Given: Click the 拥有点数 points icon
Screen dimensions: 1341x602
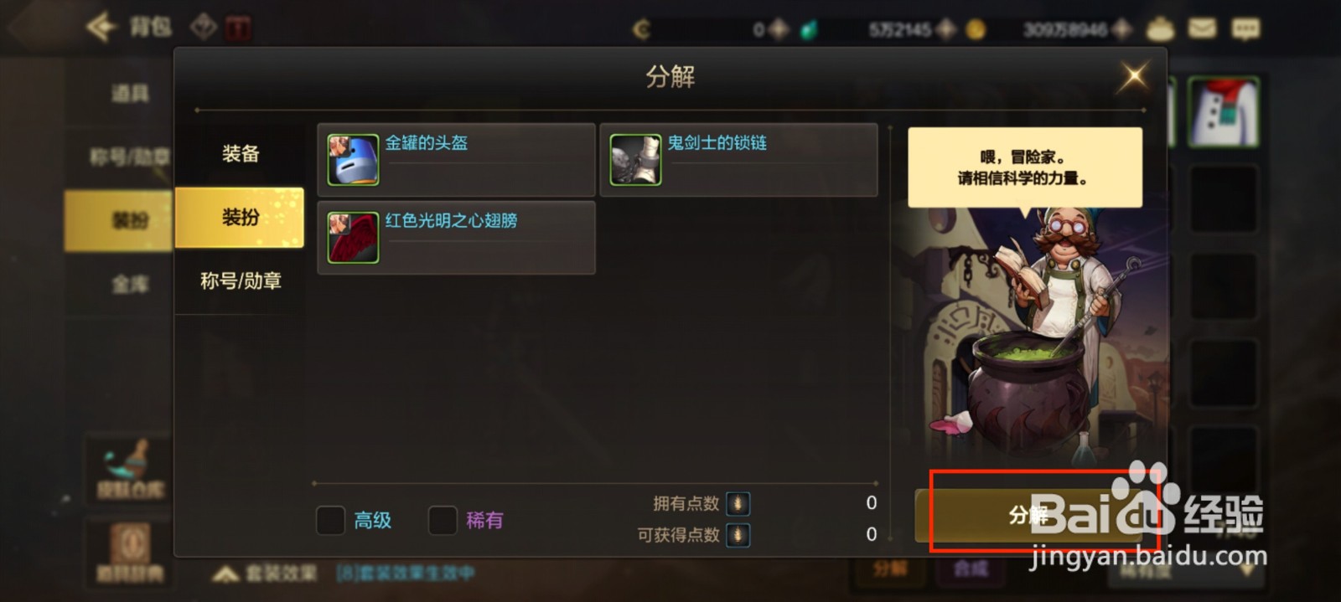Looking at the screenshot, I should tap(738, 503).
